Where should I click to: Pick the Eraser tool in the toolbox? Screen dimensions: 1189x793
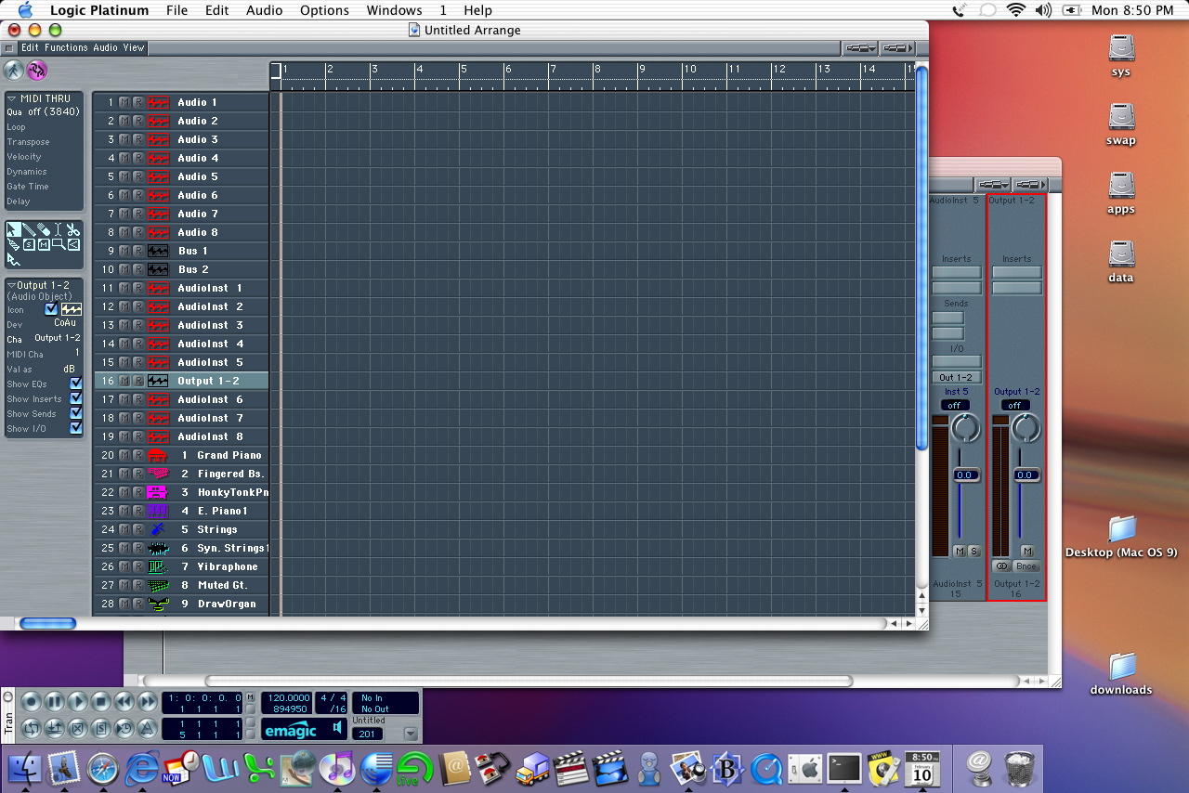click(x=44, y=229)
